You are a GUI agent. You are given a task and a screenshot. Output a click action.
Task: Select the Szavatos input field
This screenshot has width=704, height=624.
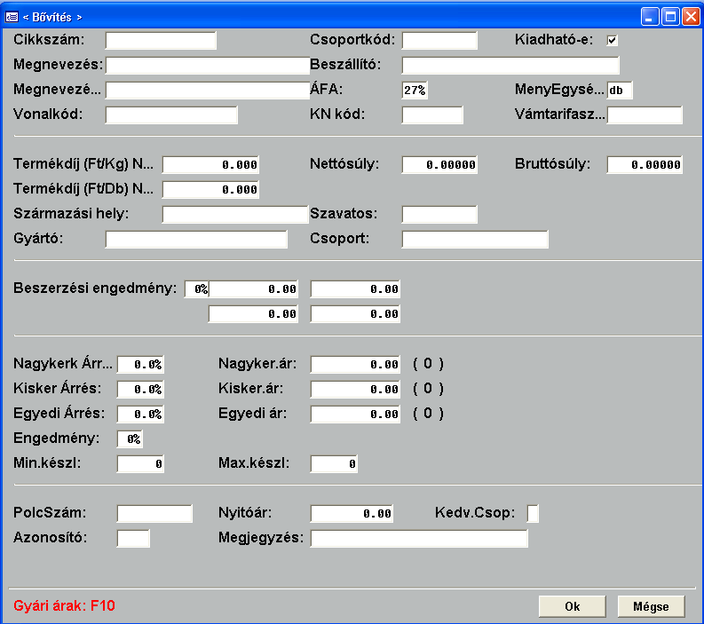pos(439,215)
